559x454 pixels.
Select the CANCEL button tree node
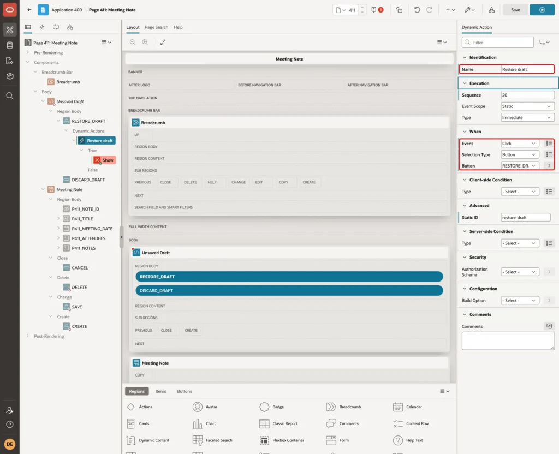point(80,268)
